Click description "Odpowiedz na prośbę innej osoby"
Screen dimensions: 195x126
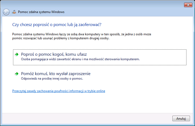[x=52, y=79]
